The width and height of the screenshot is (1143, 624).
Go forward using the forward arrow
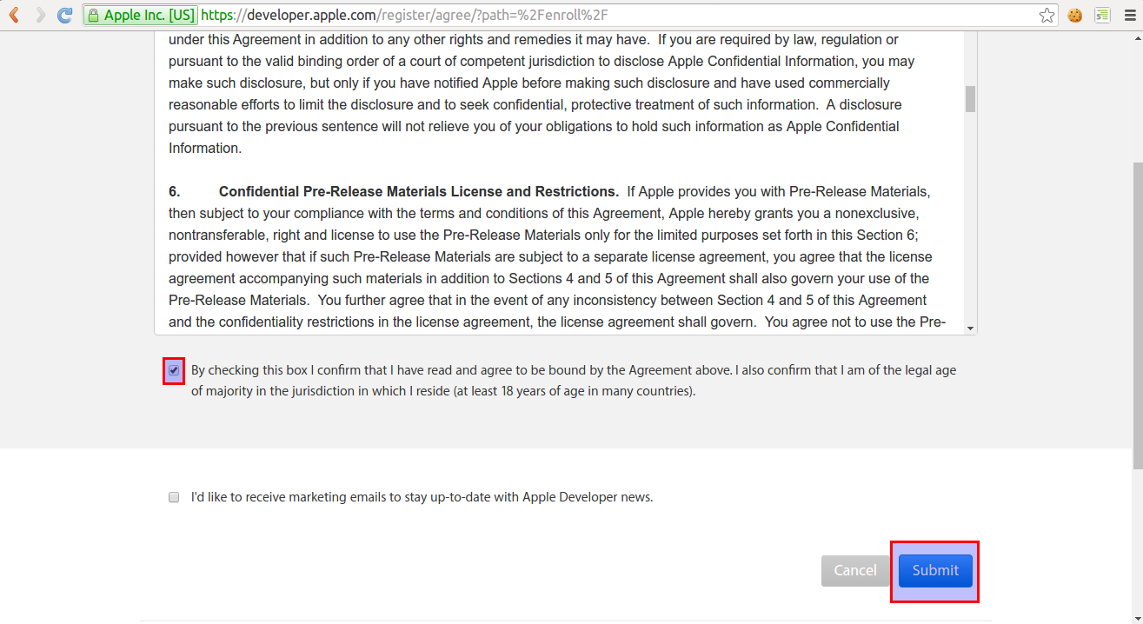pos(38,15)
